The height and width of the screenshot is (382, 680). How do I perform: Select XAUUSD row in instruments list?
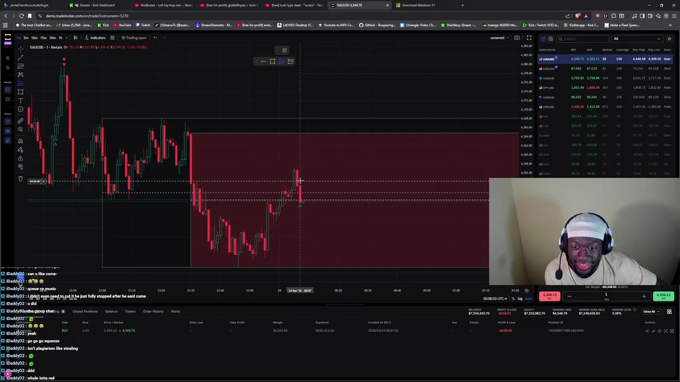click(x=606, y=59)
